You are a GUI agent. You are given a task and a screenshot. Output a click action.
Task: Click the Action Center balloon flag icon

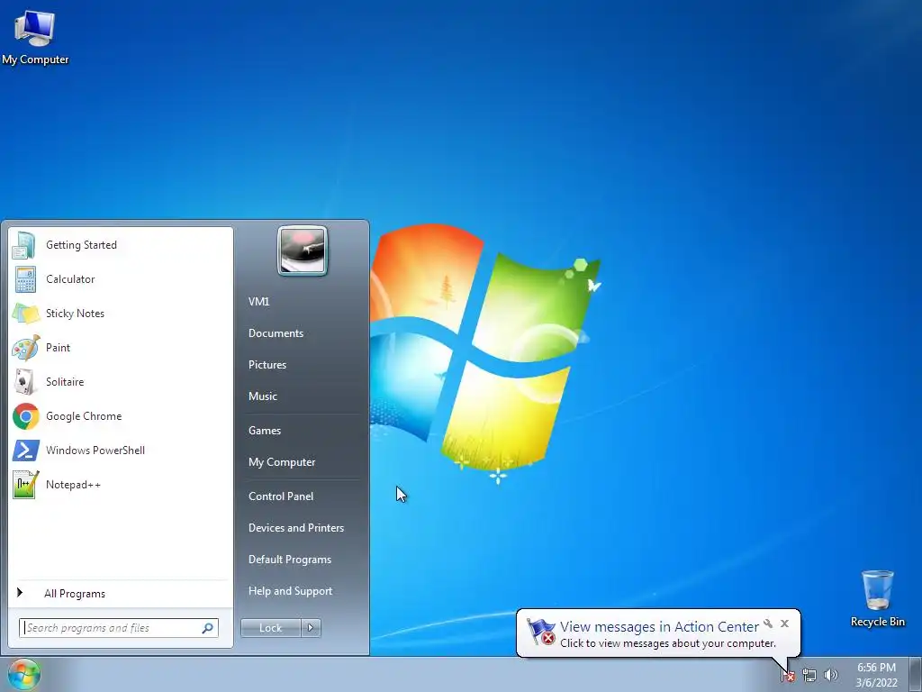pyautogui.click(x=540, y=632)
